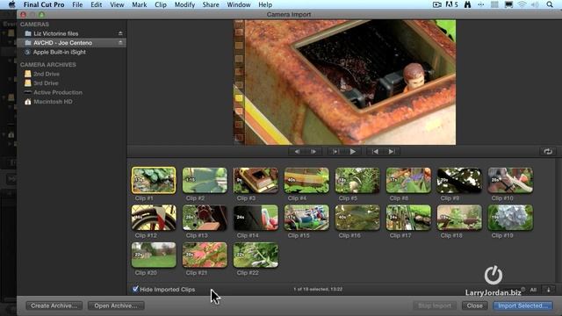Click the volume icon in menu bar
This screenshot has height=316, width=562.
pos(535,4)
